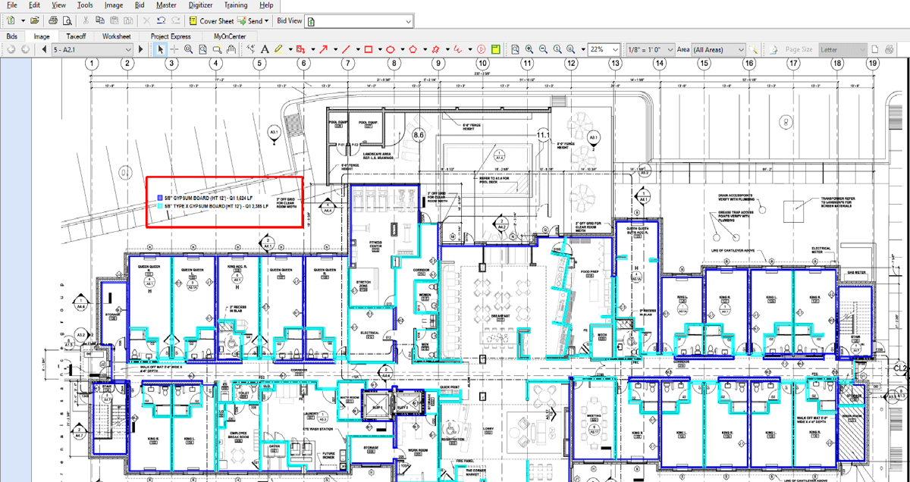The width and height of the screenshot is (910, 482).
Task: Choose the red arrow drawing tool
Action: 323,49
